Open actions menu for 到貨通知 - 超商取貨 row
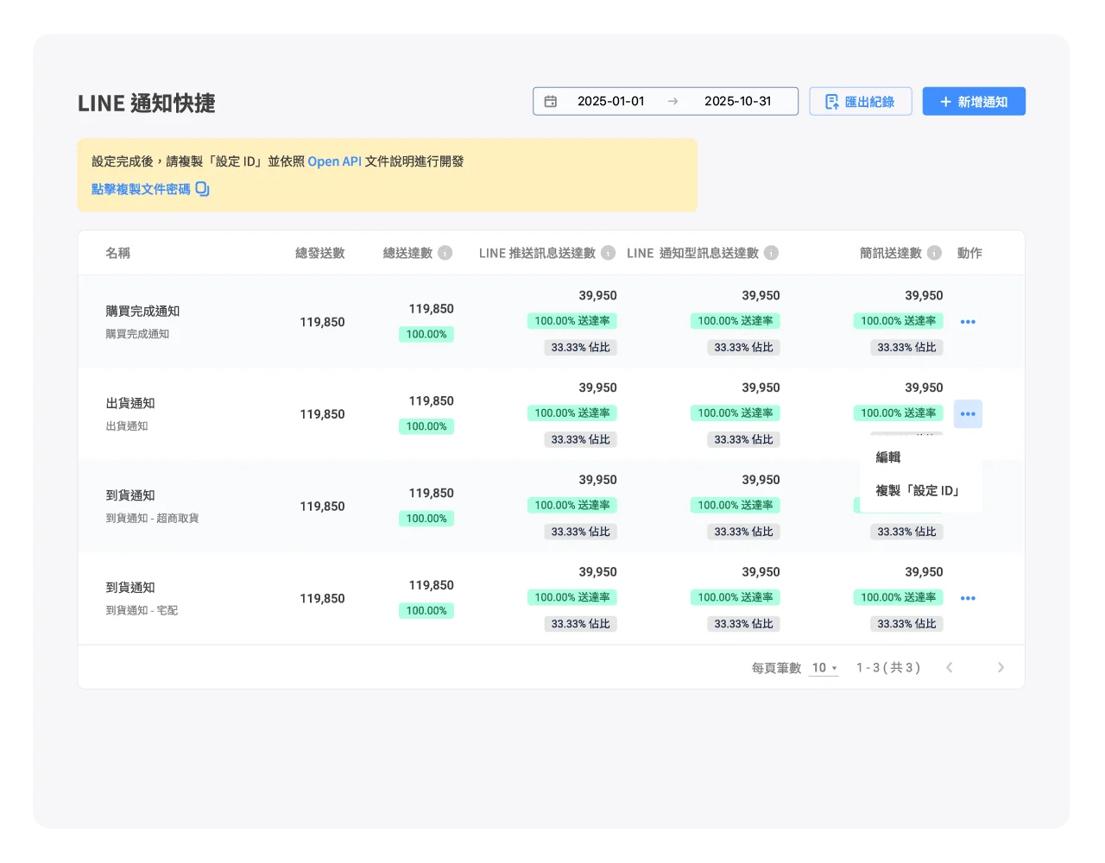 click(968, 506)
